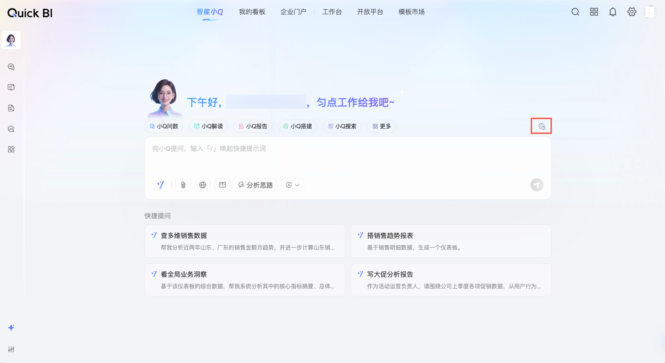665x363 pixels.
Task: Toggle web search globe icon
Action: coord(203,185)
